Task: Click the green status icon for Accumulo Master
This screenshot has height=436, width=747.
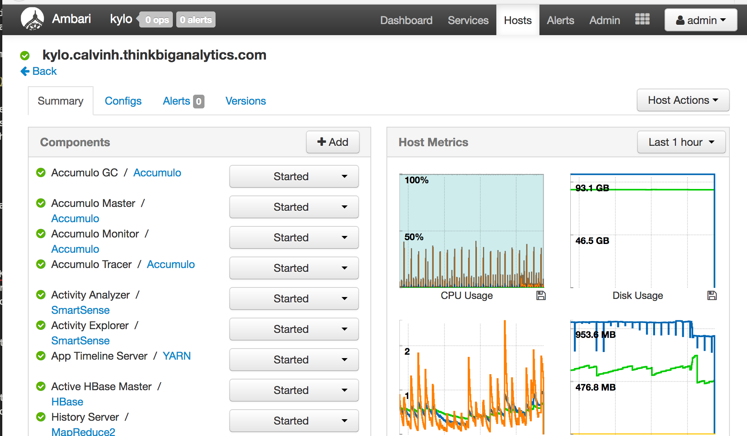Action: [x=41, y=203]
